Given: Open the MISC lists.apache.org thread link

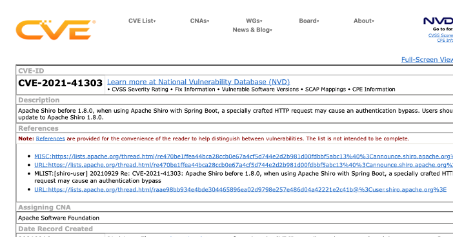Looking at the screenshot, I should [x=243, y=156].
